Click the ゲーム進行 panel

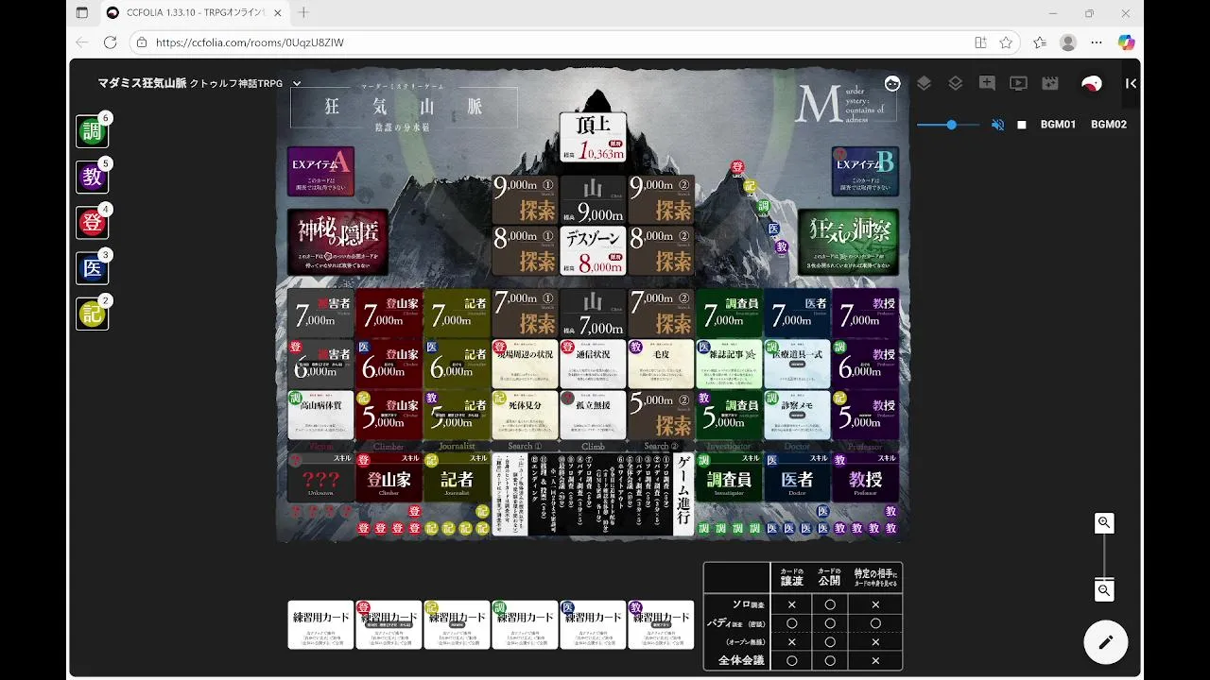click(593, 494)
